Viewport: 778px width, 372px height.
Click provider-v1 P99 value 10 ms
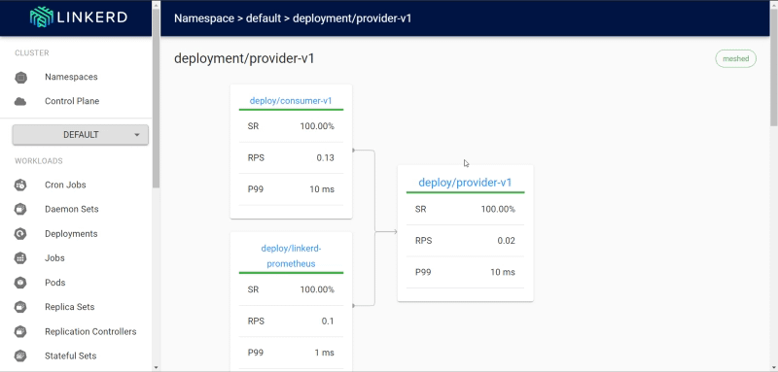pos(503,272)
